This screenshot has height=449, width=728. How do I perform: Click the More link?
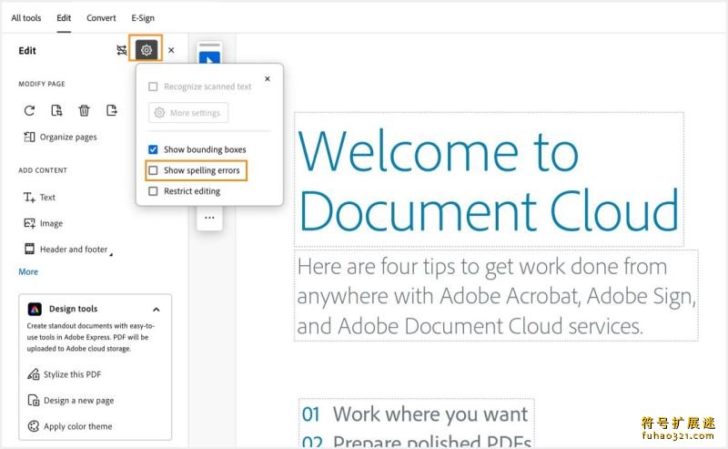[x=28, y=272]
